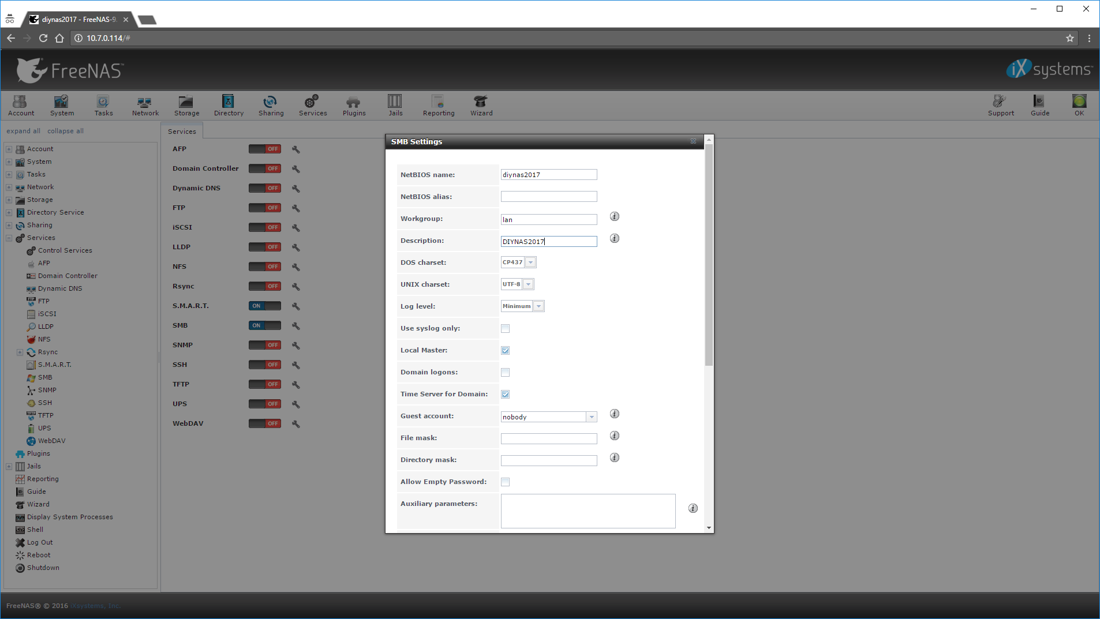Select SMB in the sidebar tree

(x=45, y=377)
